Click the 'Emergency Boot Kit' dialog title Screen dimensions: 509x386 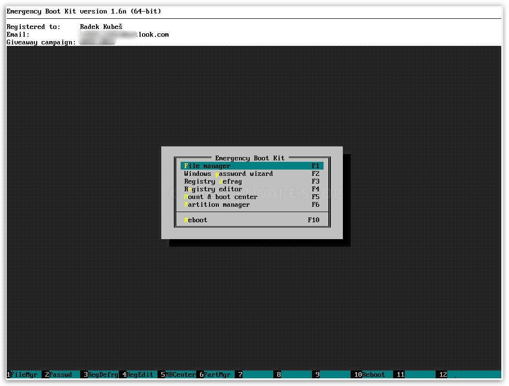250,158
